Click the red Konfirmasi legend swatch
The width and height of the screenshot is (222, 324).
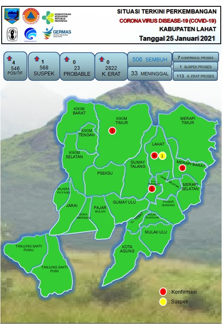click(x=163, y=292)
